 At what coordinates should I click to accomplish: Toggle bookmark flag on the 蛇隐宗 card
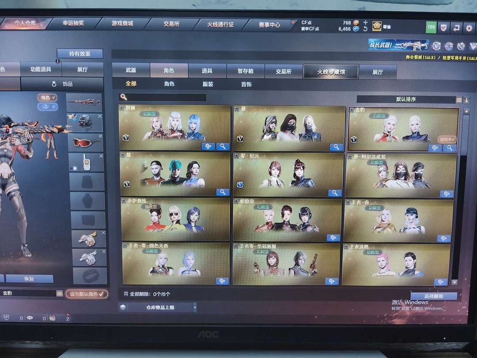coord(236,201)
